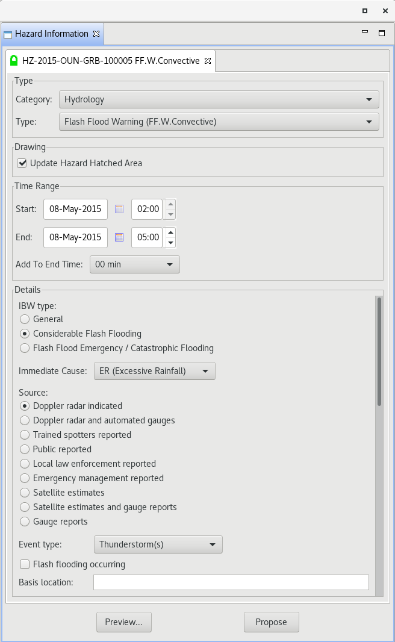This screenshot has width=395, height=642.
Task: Open the End date calendar picker icon
Action: [119, 237]
